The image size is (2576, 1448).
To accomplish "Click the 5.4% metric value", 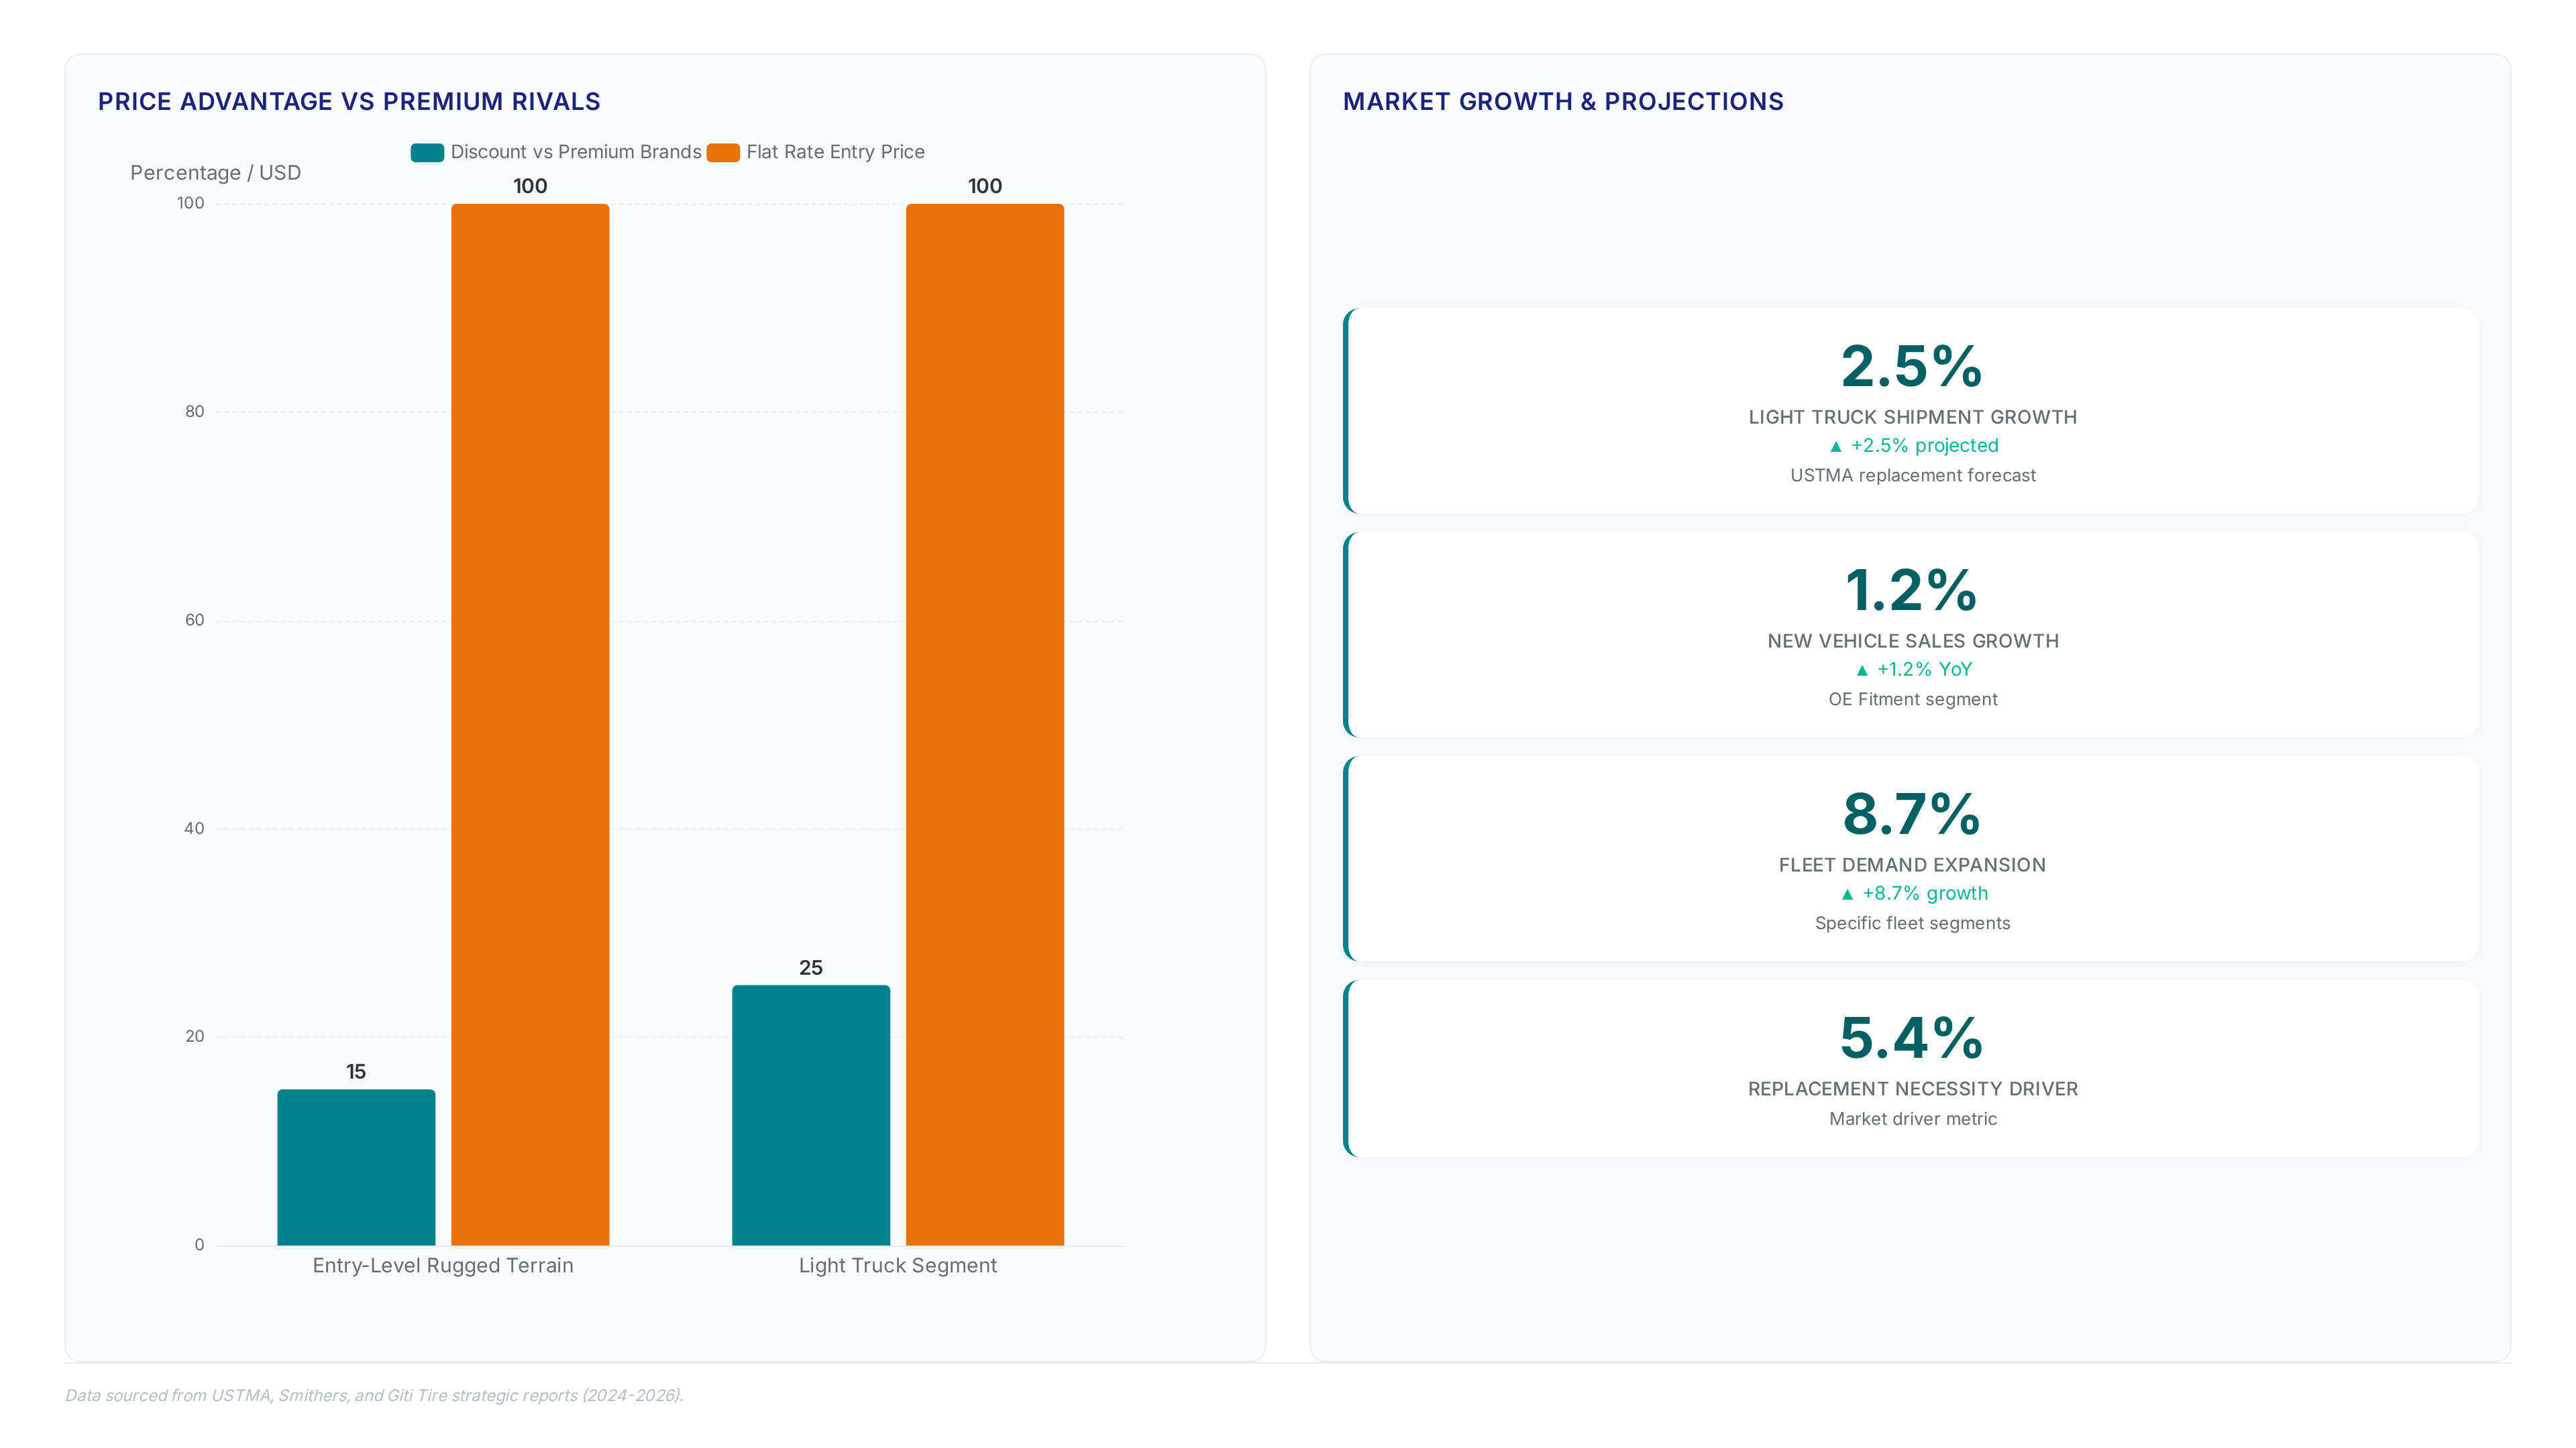I will coord(1912,1037).
